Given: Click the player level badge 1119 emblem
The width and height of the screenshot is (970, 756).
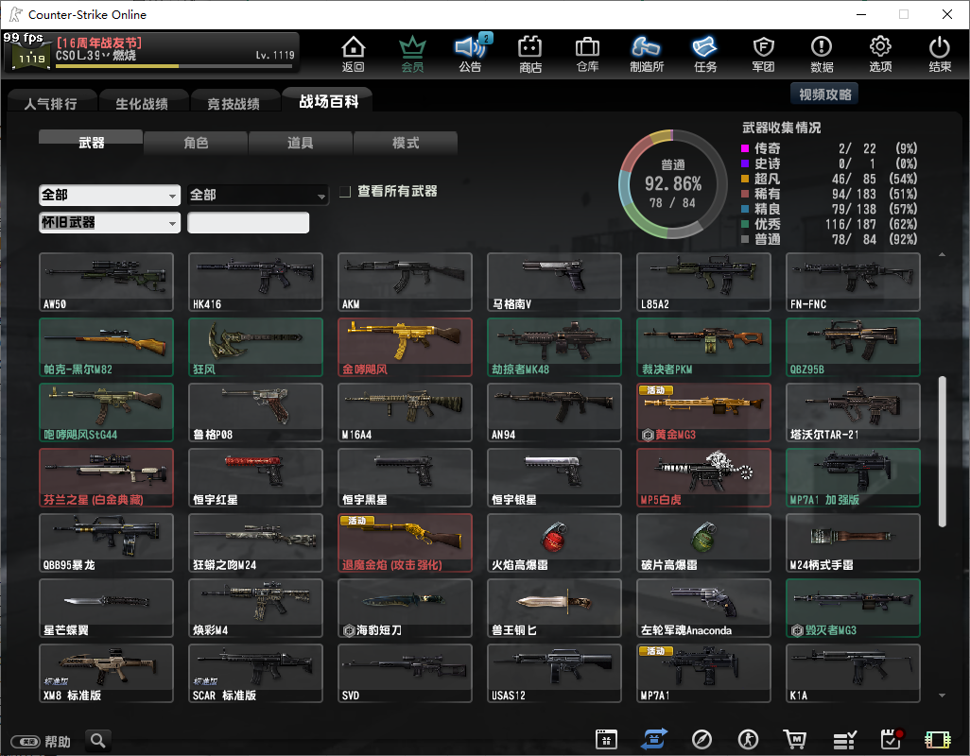Looking at the screenshot, I should point(31,57).
